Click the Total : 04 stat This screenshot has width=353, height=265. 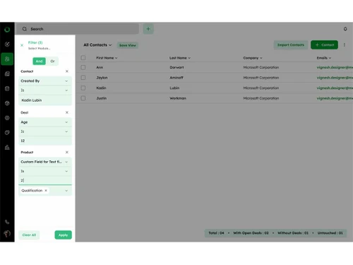coord(216,233)
